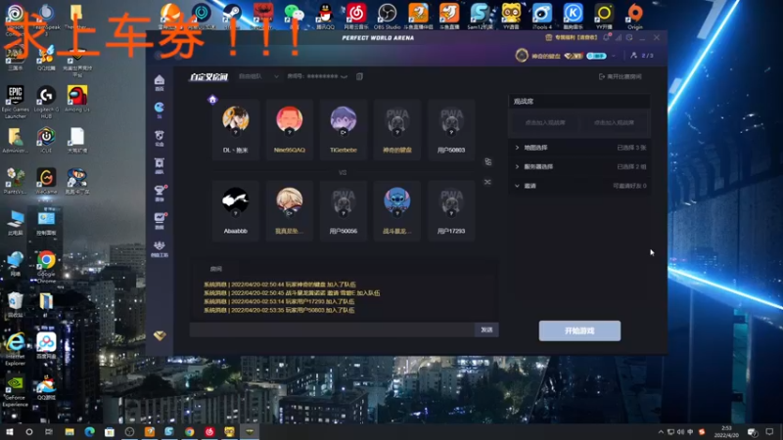Open the notification bell in the title bar
The width and height of the screenshot is (783, 440).
point(607,37)
